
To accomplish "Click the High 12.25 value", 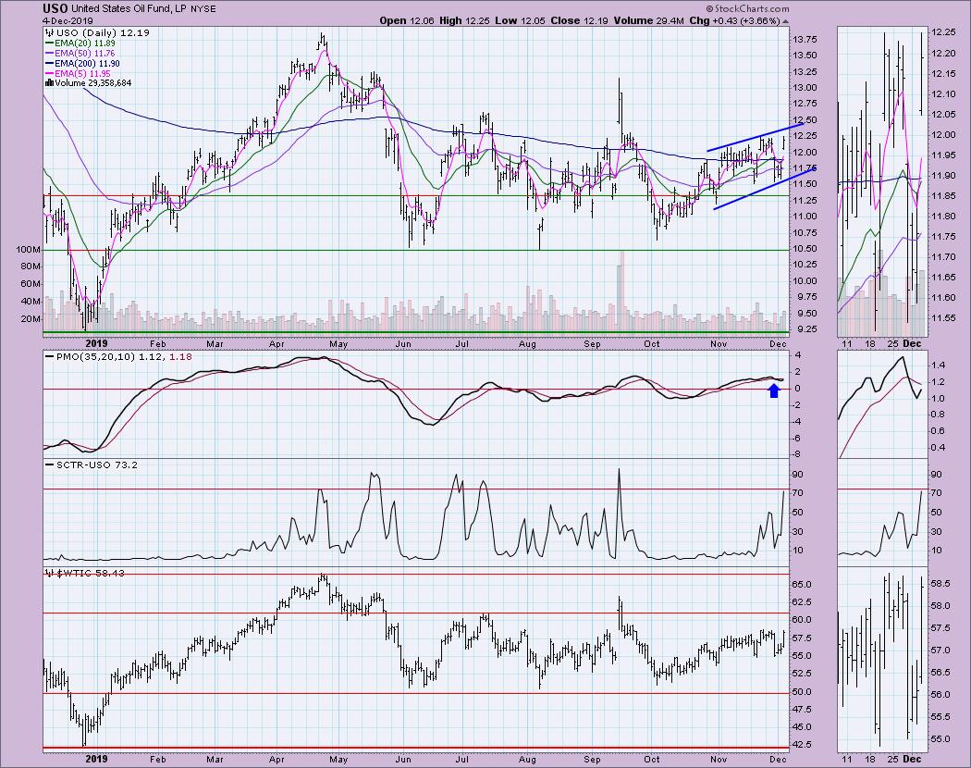I will tap(464, 20).
